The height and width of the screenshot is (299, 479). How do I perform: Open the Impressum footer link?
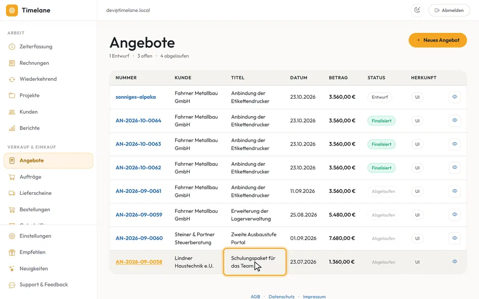[314, 297]
